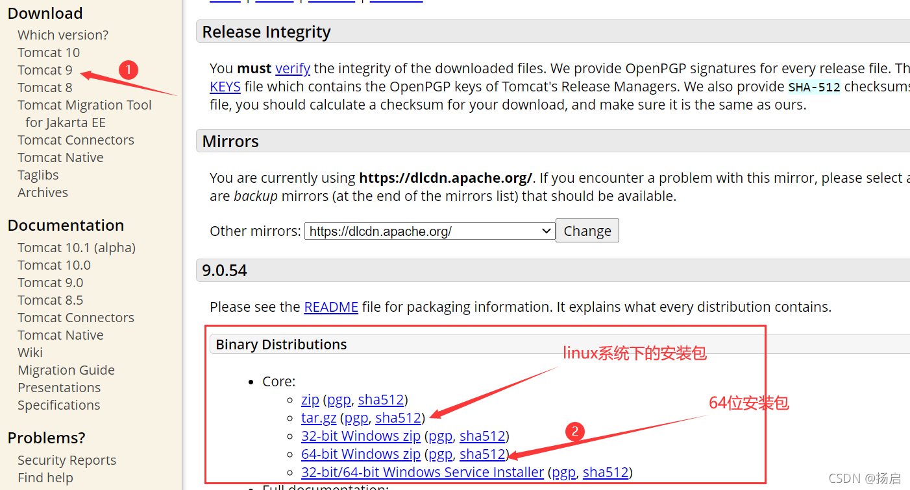Open the Wiki link
Image resolution: width=910 pixels, height=490 pixels.
tap(30, 353)
